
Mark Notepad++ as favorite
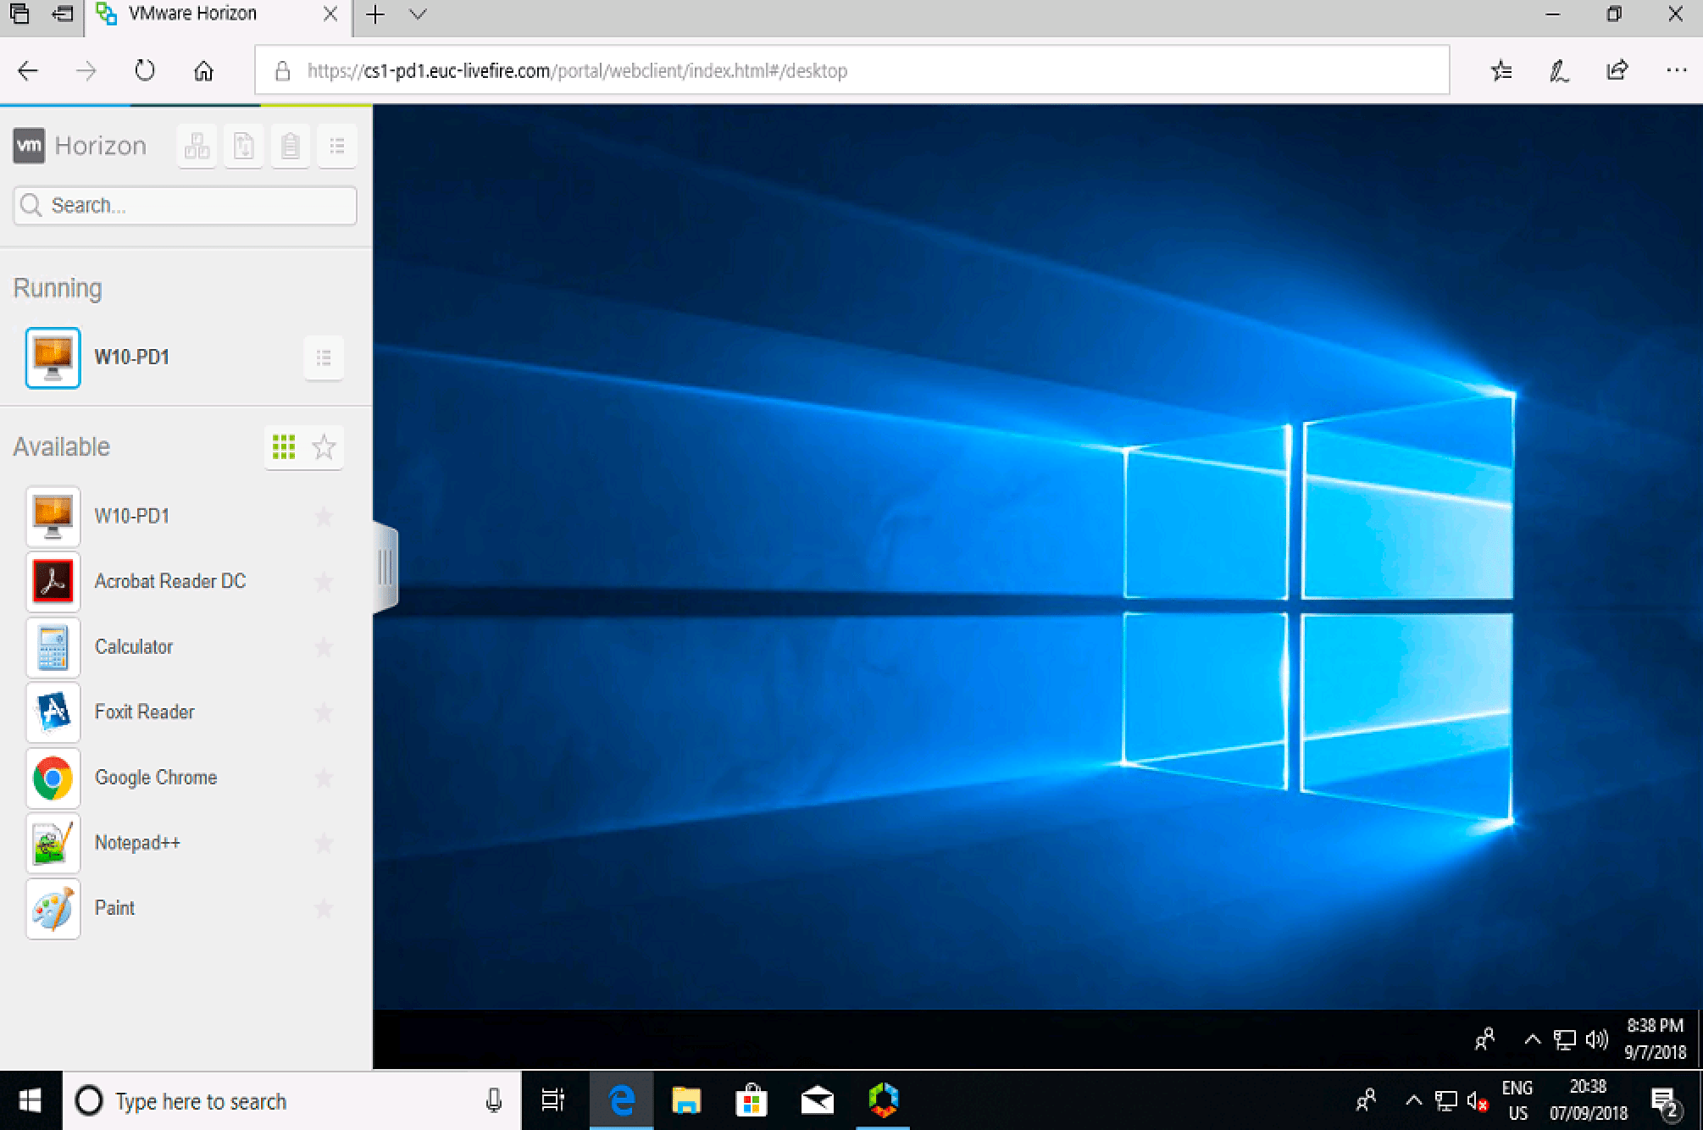(x=324, y=843)
